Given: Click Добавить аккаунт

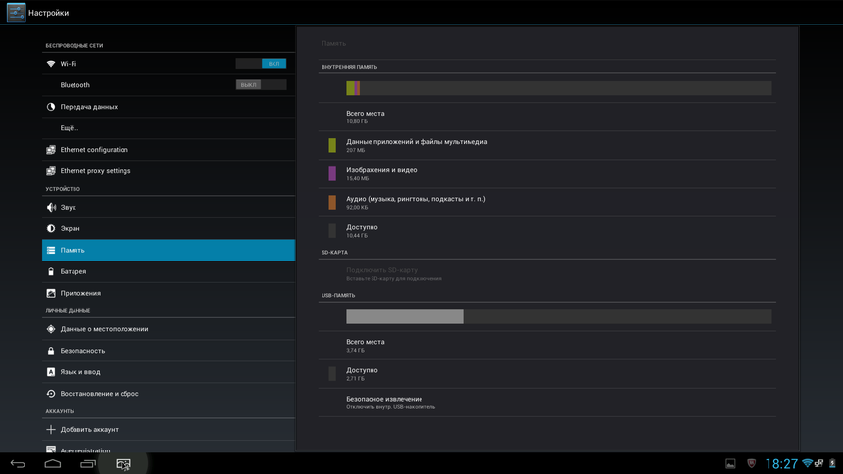Looking at the screenshot, I should pyautogui.click(x=89, y=430).
